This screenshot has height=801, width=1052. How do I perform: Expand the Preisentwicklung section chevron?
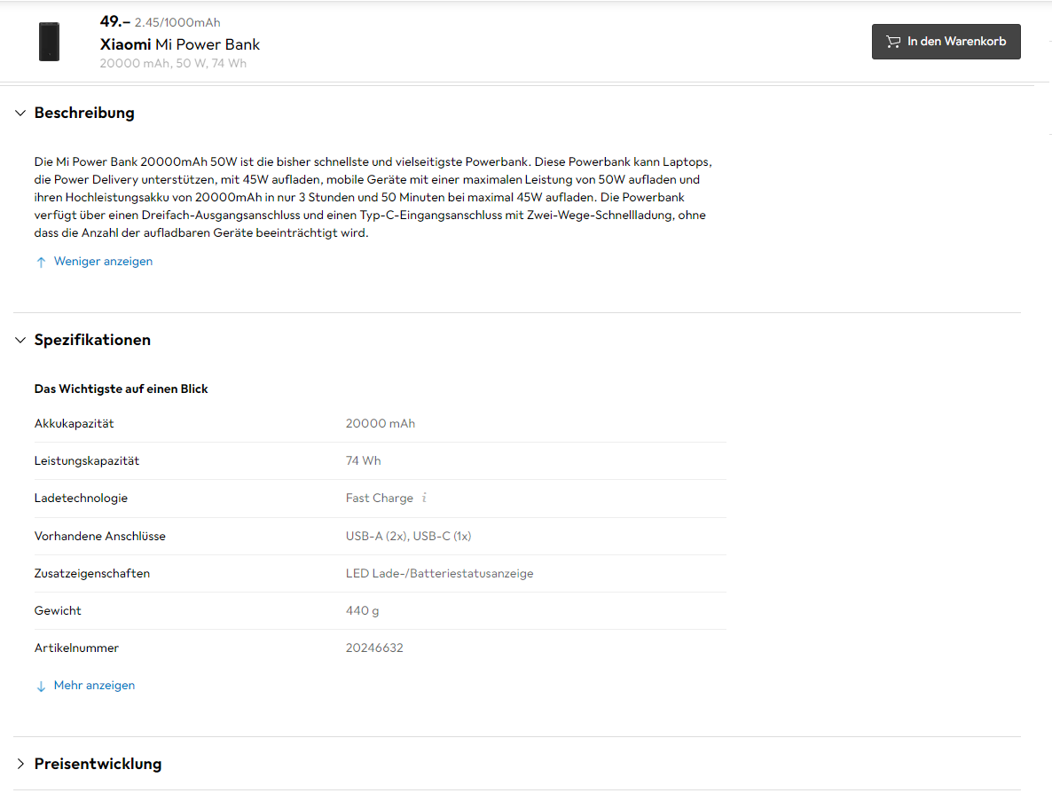point(20,764)
